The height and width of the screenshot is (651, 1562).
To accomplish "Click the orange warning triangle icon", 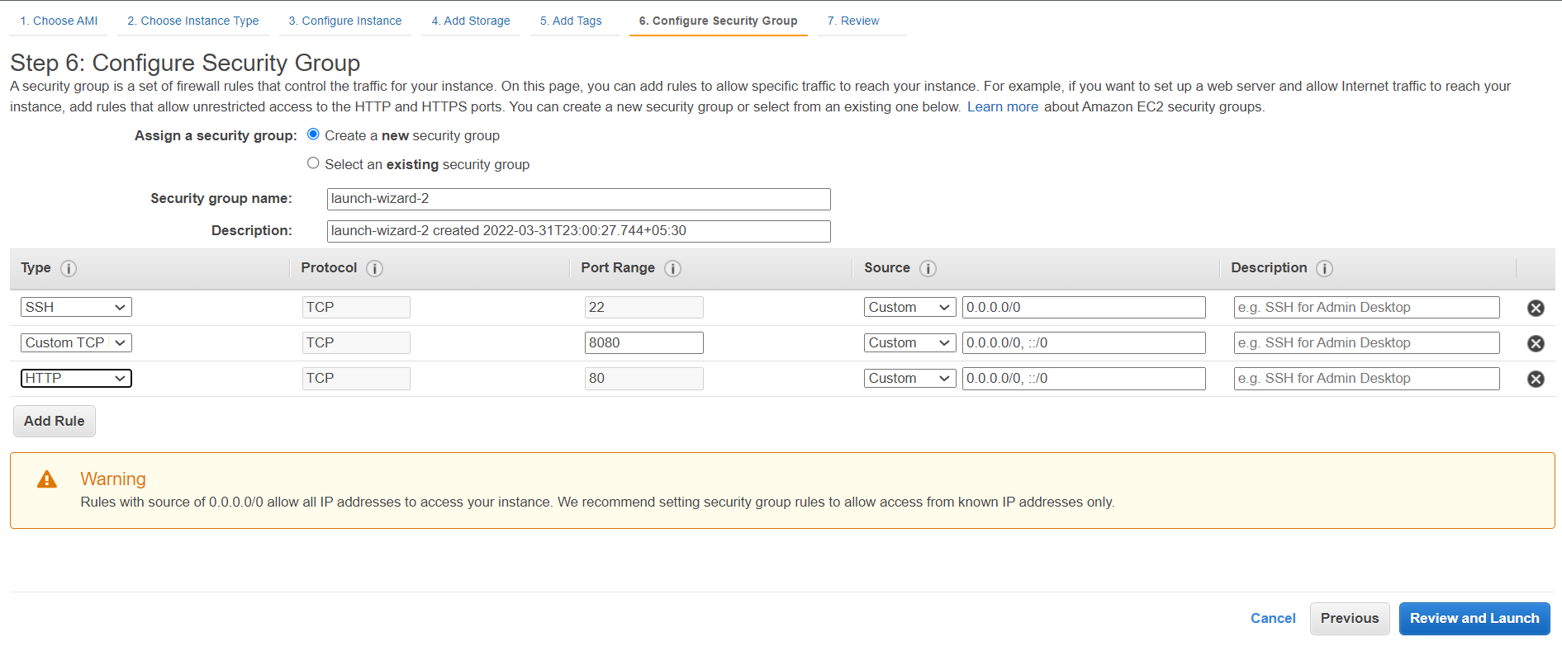I will (47, 479).
